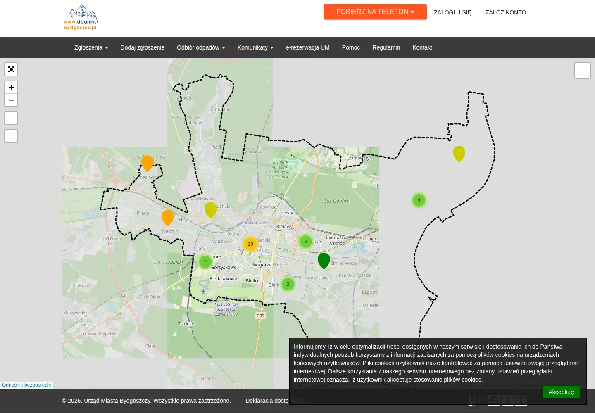This screenshot has width=595, height=413.
Task: Click the ZAŁÓŻ KONTO link
Action: pos(506,12)
